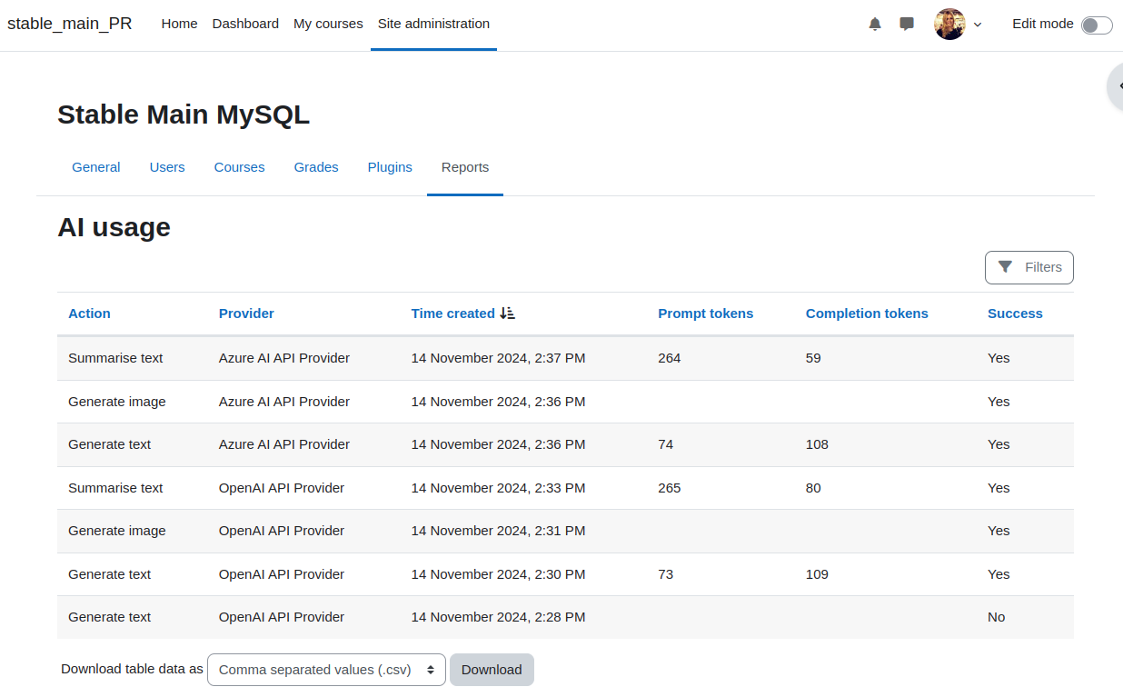Click the 2:33 PM time created cell

[498, 488]
